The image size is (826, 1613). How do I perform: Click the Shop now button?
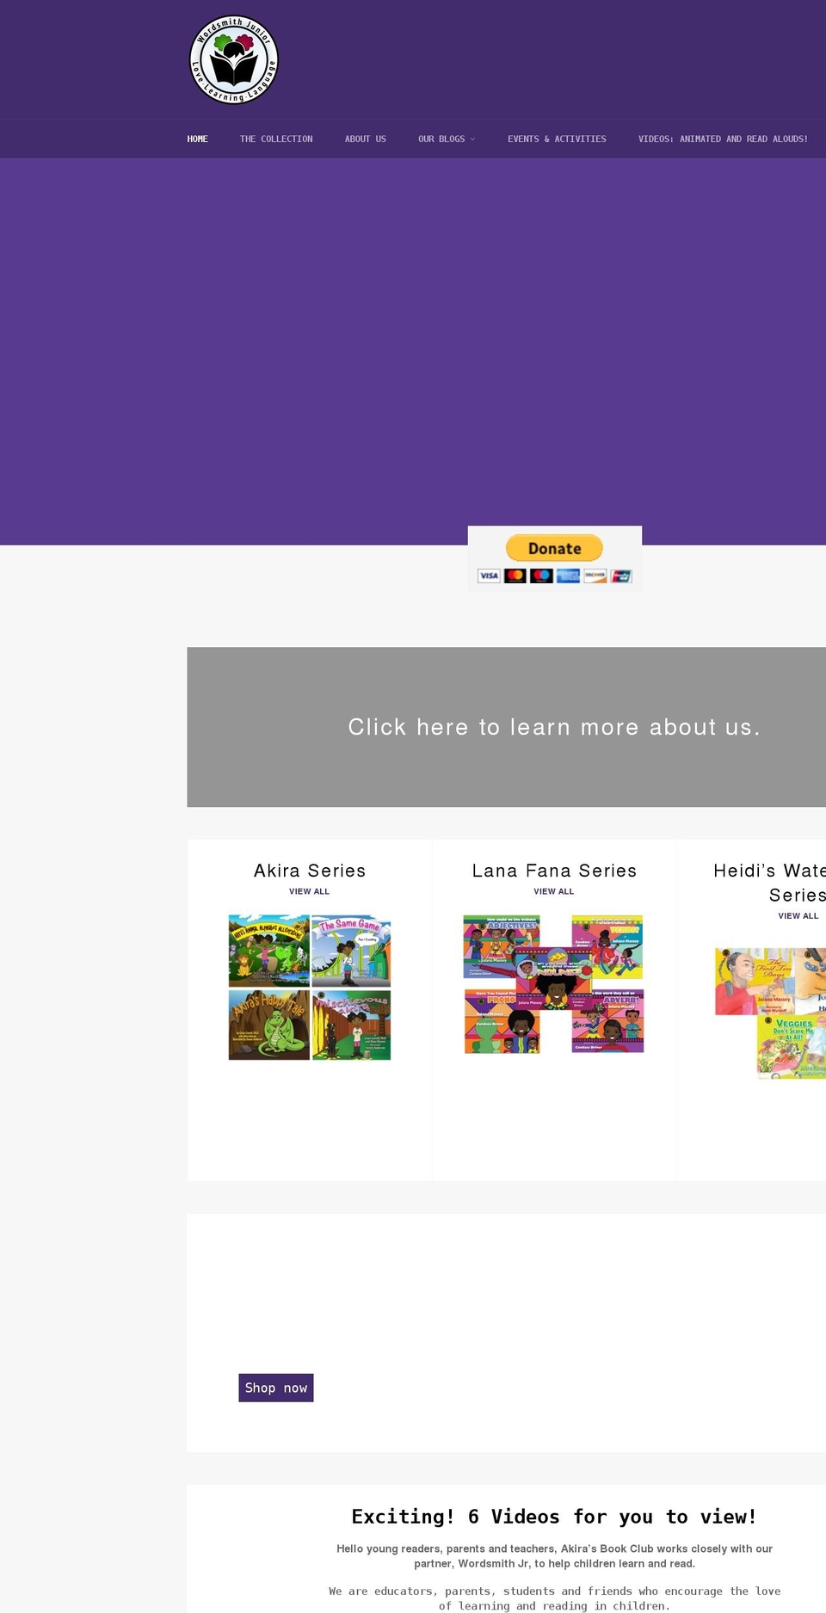(276, 1388)
